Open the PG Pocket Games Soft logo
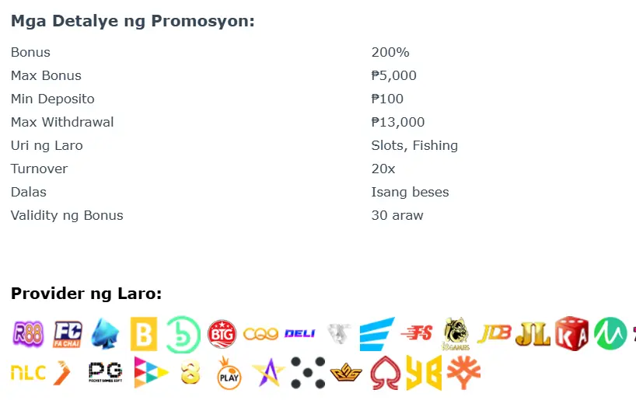The image size is (636, 400). tap(106, 372)
